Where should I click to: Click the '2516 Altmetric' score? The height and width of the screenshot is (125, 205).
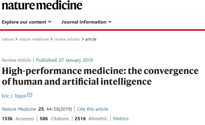(91, 118)
